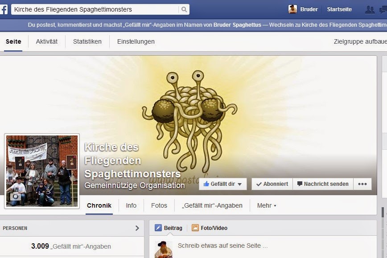Open the three-dots more actions button
This screenshot has height=258, width=387.
point(362,184)
